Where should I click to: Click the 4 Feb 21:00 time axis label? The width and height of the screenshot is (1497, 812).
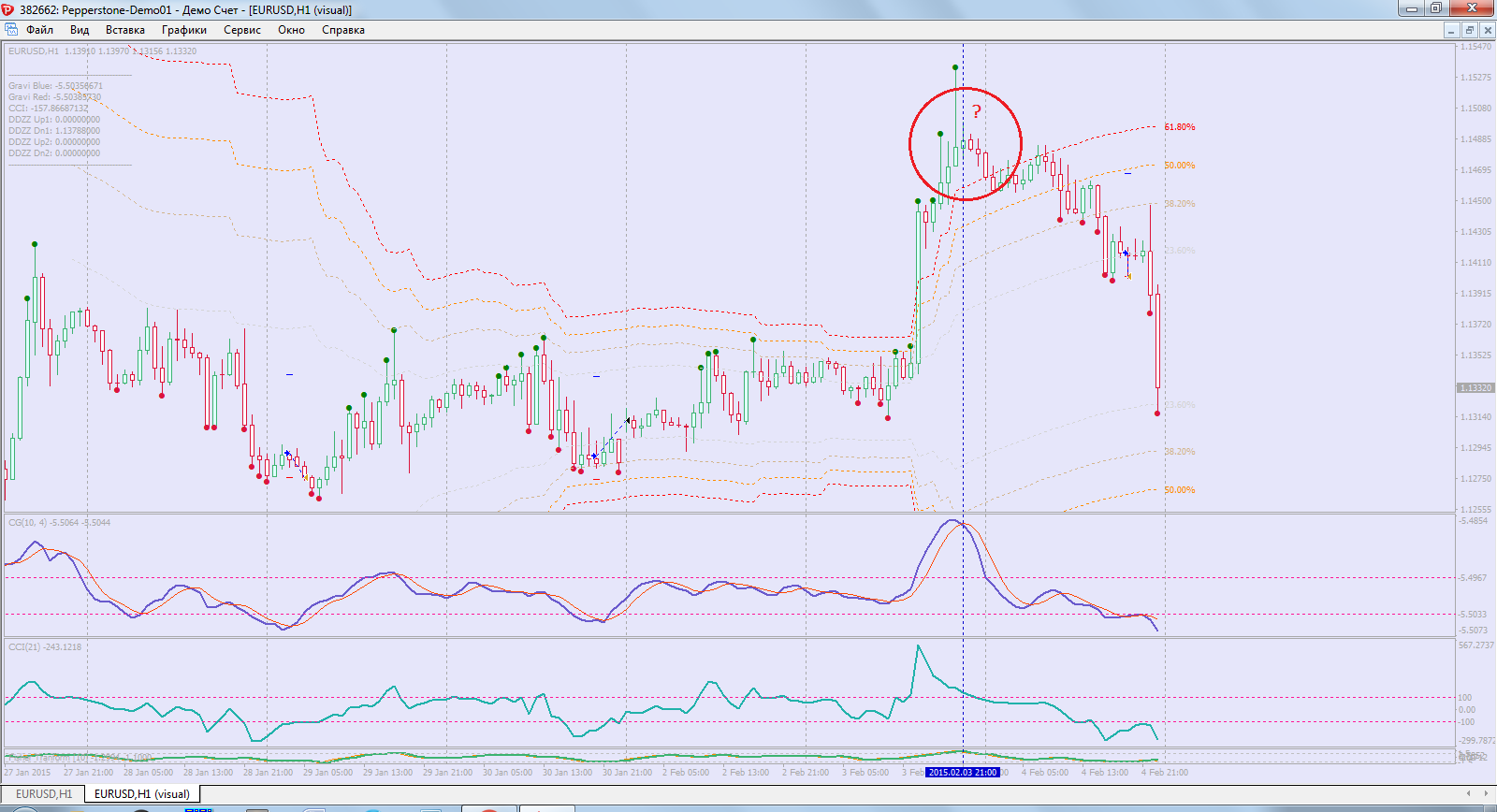point(1165,773)
